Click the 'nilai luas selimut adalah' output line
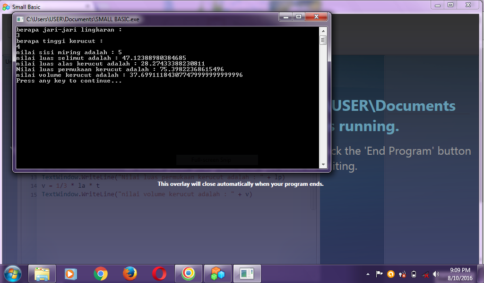The width and height of the screenshot is (484, 283). point(101,58)
